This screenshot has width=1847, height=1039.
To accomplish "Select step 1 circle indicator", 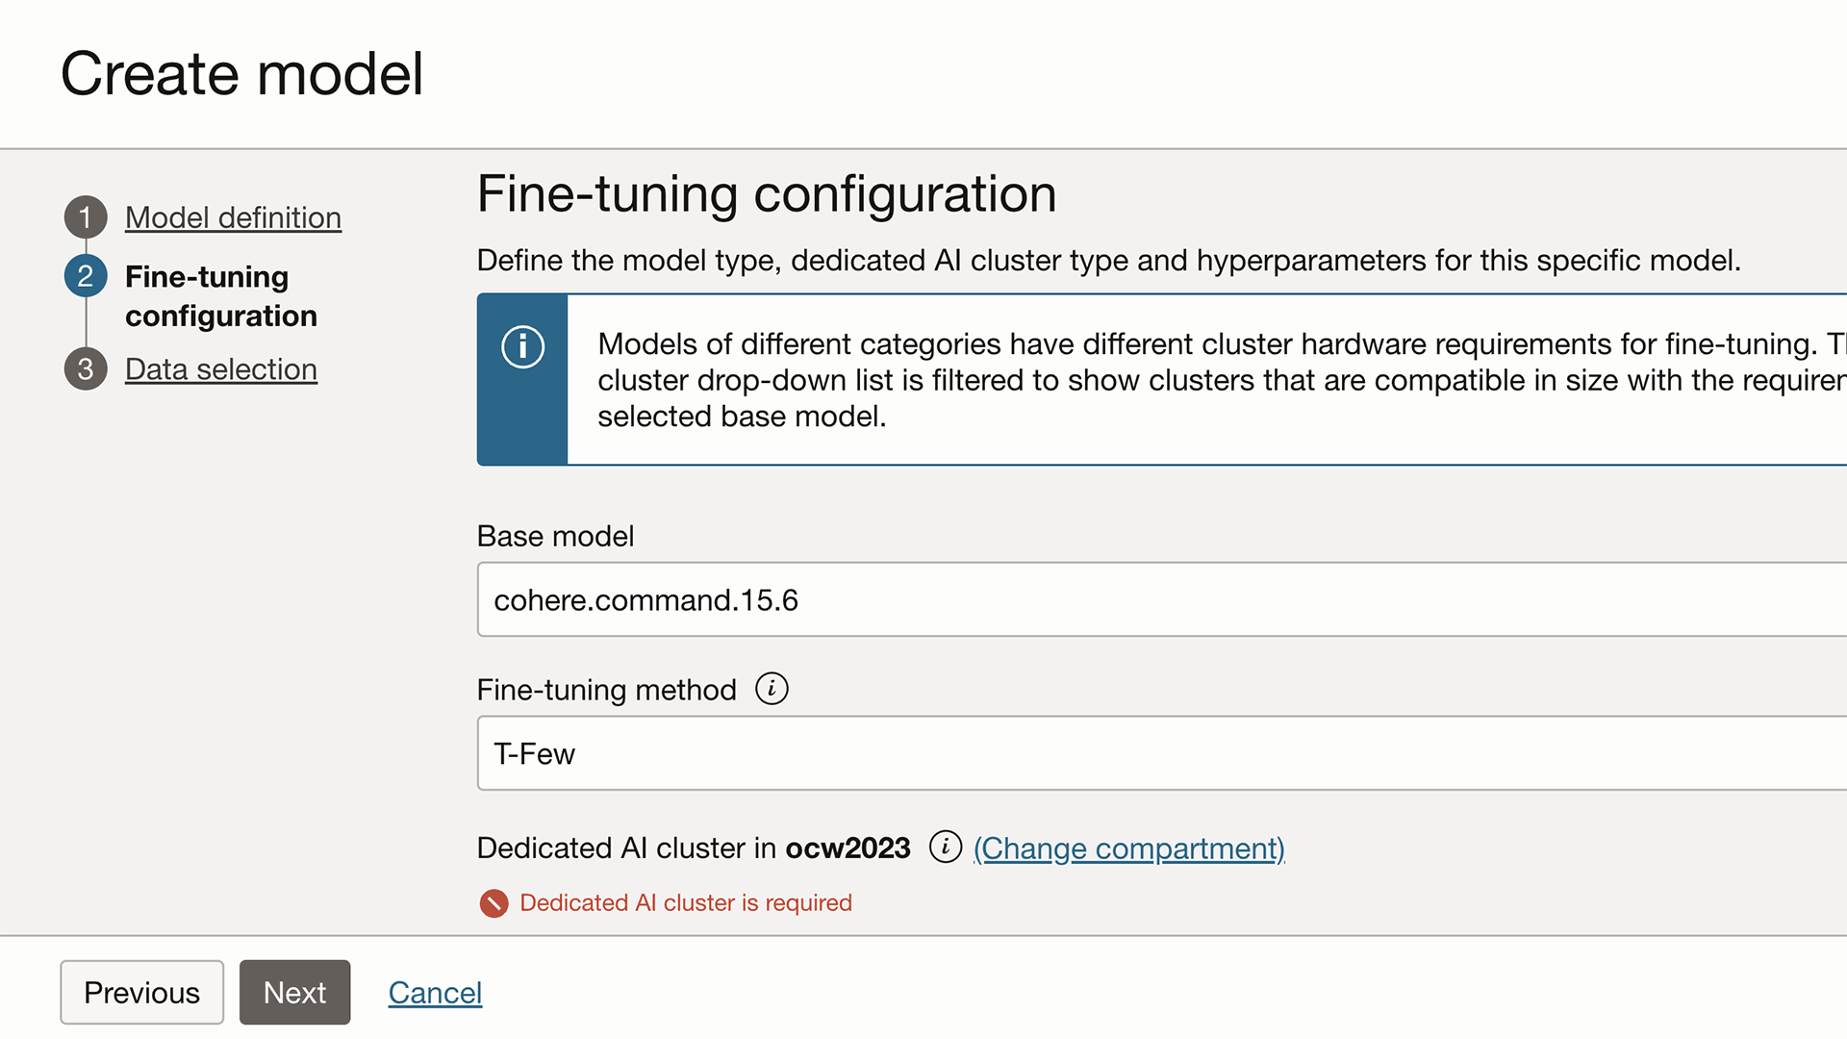I will (86, 216).
